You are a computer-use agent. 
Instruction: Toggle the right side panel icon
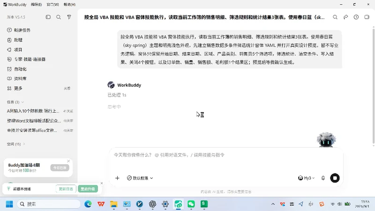(367, 17)
